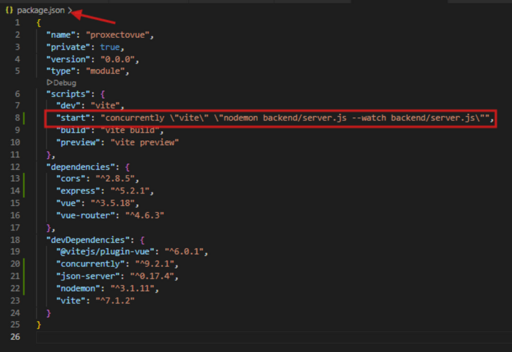This screenshot has height=352, width=512.
Task: Click the "@vitejs/plugin-vue" key
Action: (x=105, y=252)
